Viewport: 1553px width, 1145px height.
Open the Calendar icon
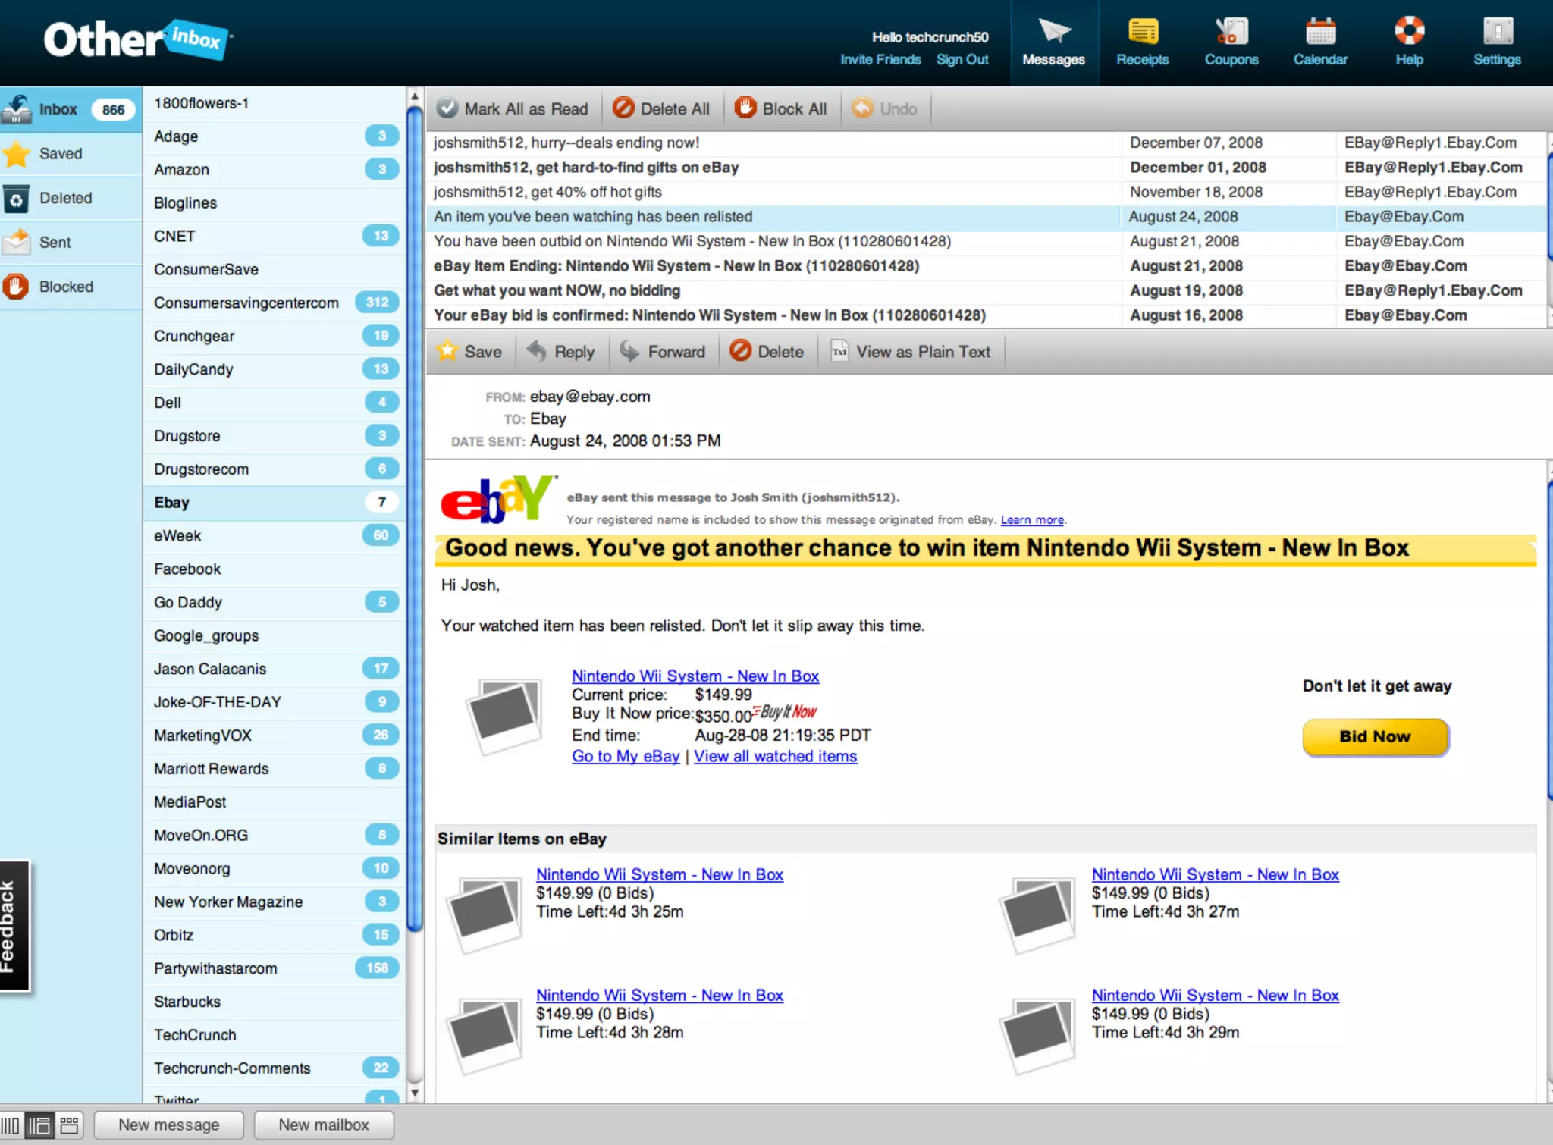pos(1320,32)
